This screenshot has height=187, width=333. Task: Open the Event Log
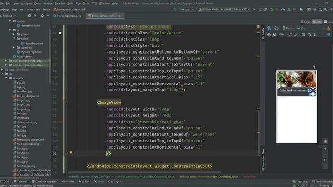[300, 181]
